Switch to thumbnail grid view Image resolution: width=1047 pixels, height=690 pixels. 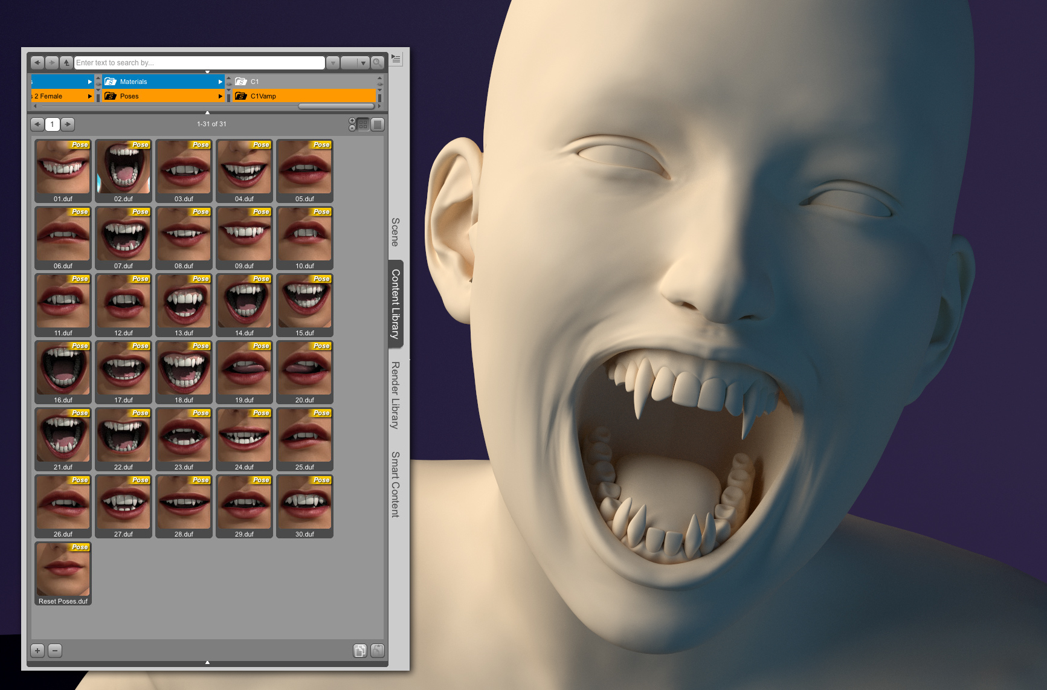tap(363, 124)
